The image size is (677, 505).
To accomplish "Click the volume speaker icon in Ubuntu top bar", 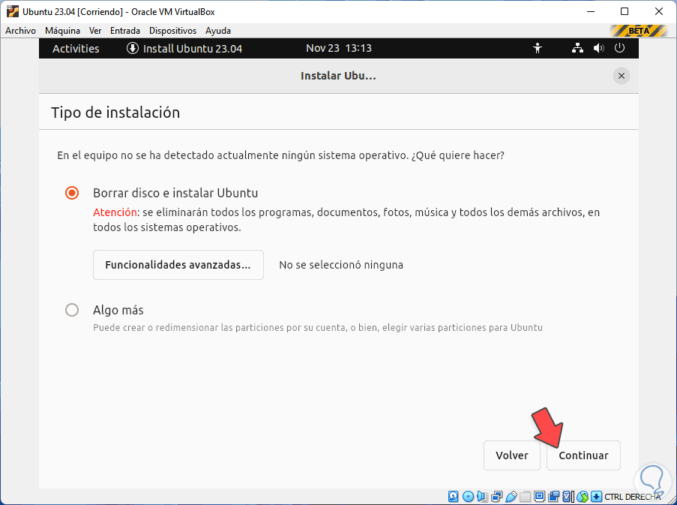I will click(x=598, y=48).
